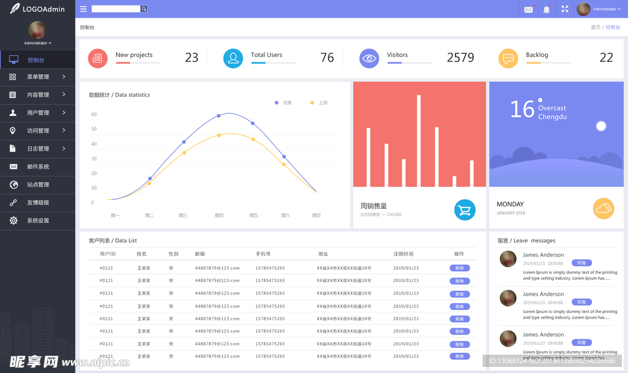Open the 内容管理 menu item
The image size is (628, 373).
point(37,95)
